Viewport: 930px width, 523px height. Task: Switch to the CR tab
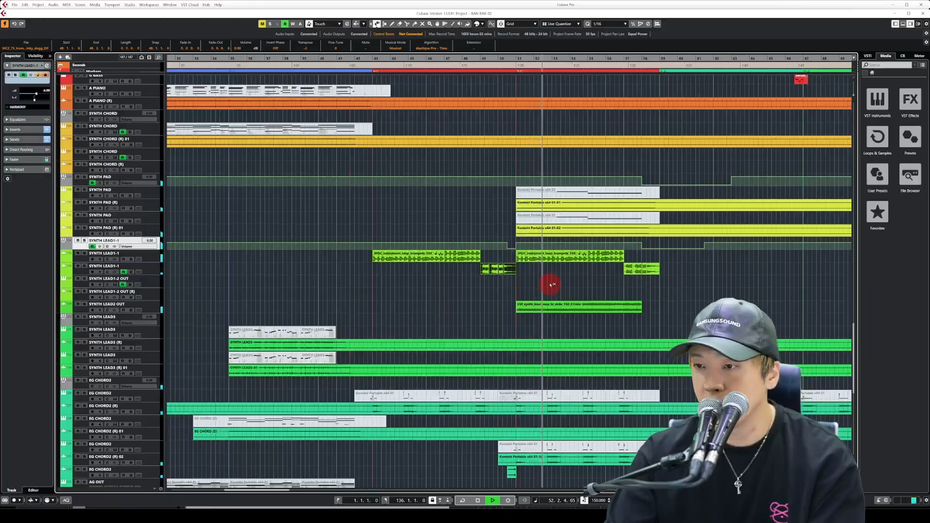[x=902, y=56]
